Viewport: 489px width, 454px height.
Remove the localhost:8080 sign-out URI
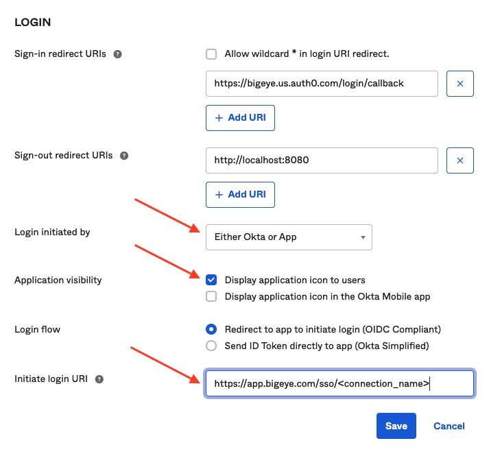pos(460,160)
